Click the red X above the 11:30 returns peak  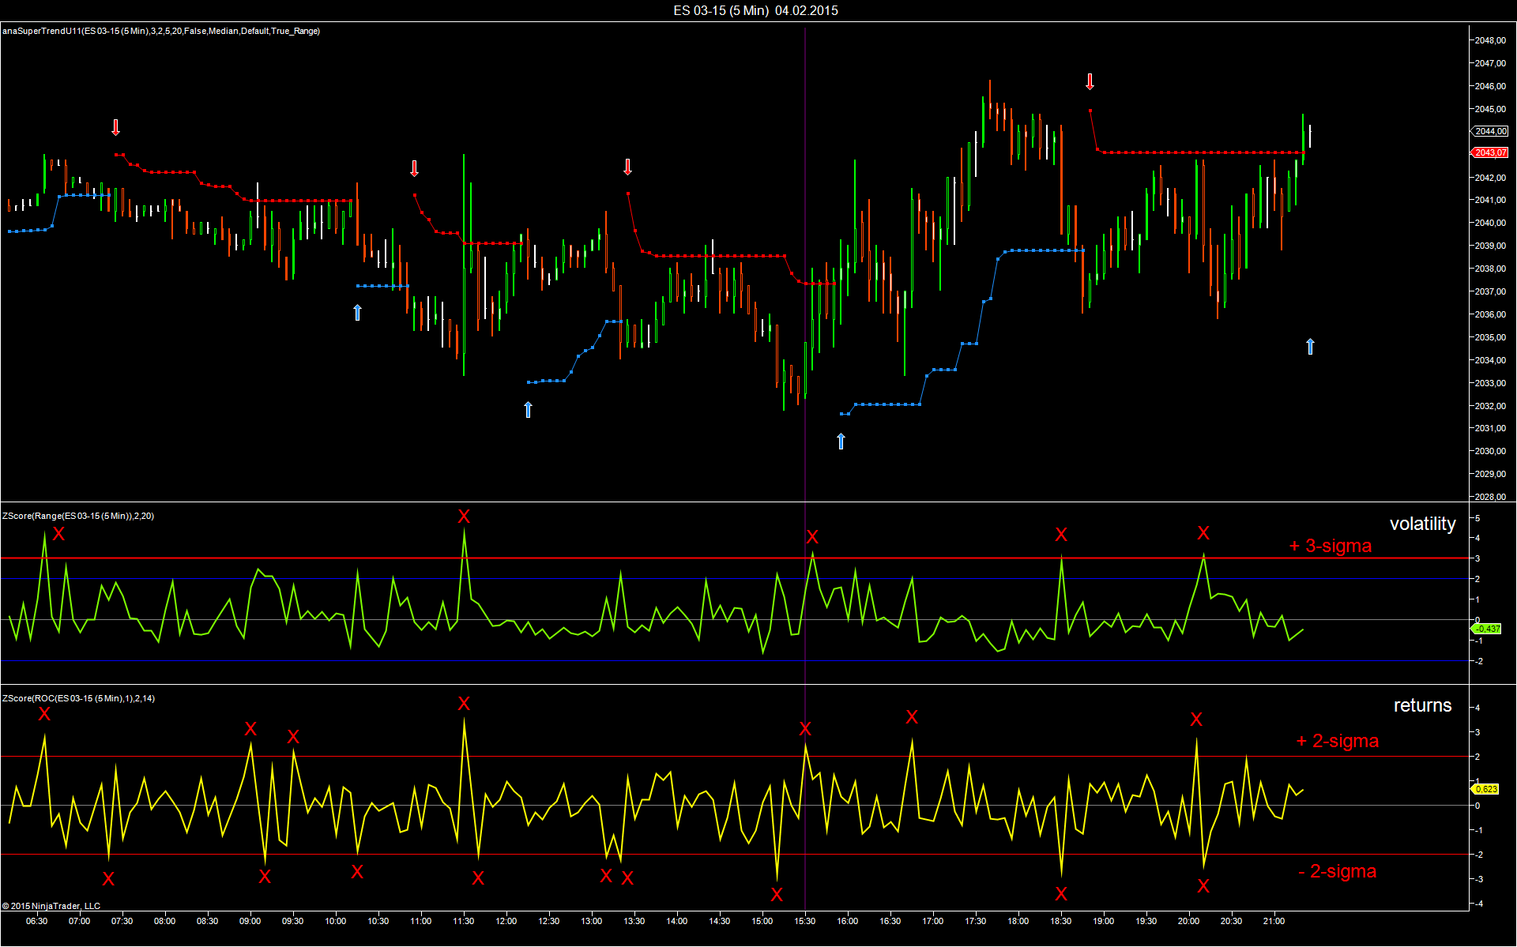[464, 704]
